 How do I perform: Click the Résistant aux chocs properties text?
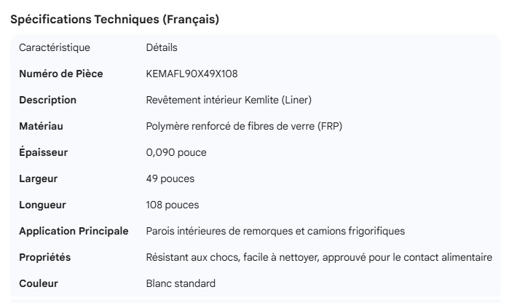coord(319,257)
